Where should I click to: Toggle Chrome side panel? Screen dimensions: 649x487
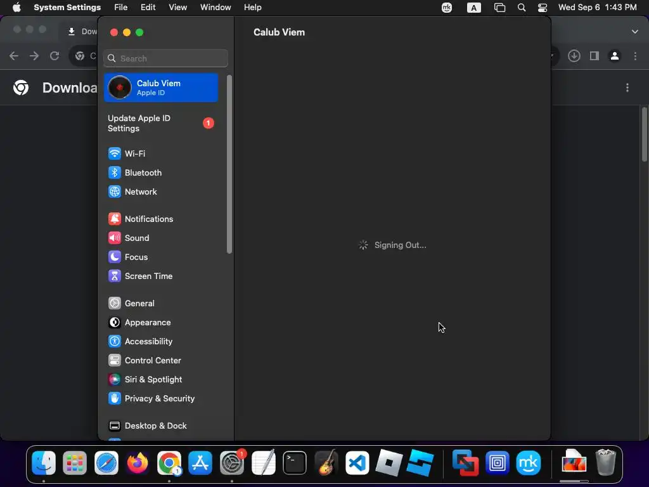pyautogui.click(x=594, y=56)
